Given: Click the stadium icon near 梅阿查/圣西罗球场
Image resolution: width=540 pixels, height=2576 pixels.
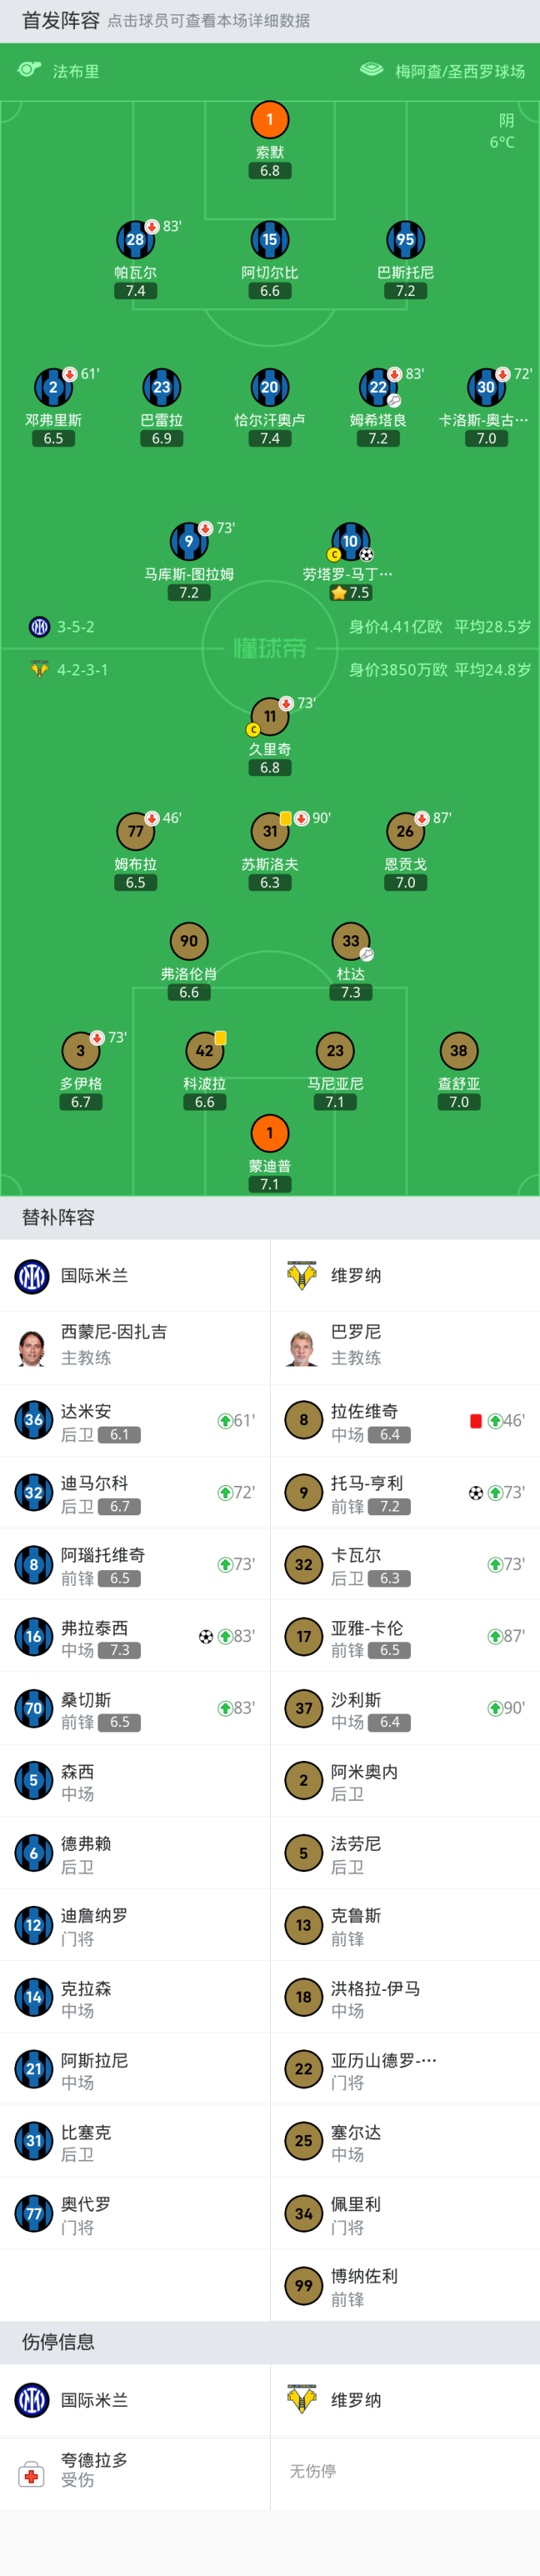Looking at the screenshot, I should pos(371,70).
